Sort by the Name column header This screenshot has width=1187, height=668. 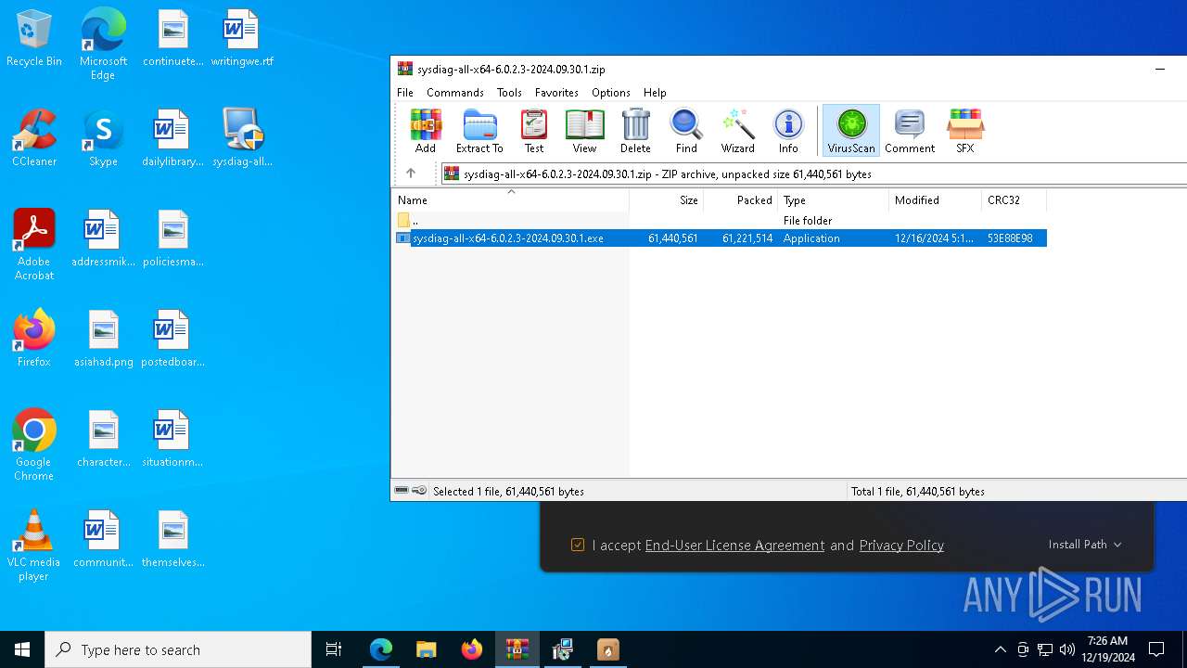510,200
